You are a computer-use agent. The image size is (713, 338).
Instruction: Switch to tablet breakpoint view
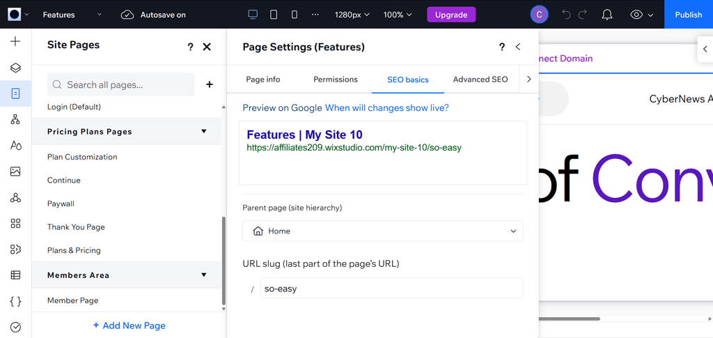click(x=274, y=15)
